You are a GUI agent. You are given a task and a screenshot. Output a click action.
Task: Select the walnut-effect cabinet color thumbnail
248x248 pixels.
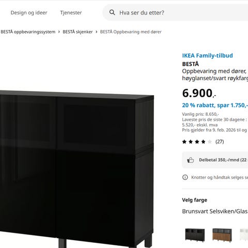point(222,235)
